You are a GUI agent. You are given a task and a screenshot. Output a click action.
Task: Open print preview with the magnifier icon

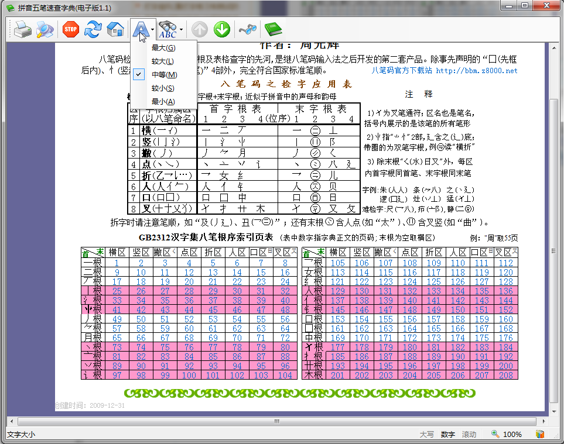(46, 30)
